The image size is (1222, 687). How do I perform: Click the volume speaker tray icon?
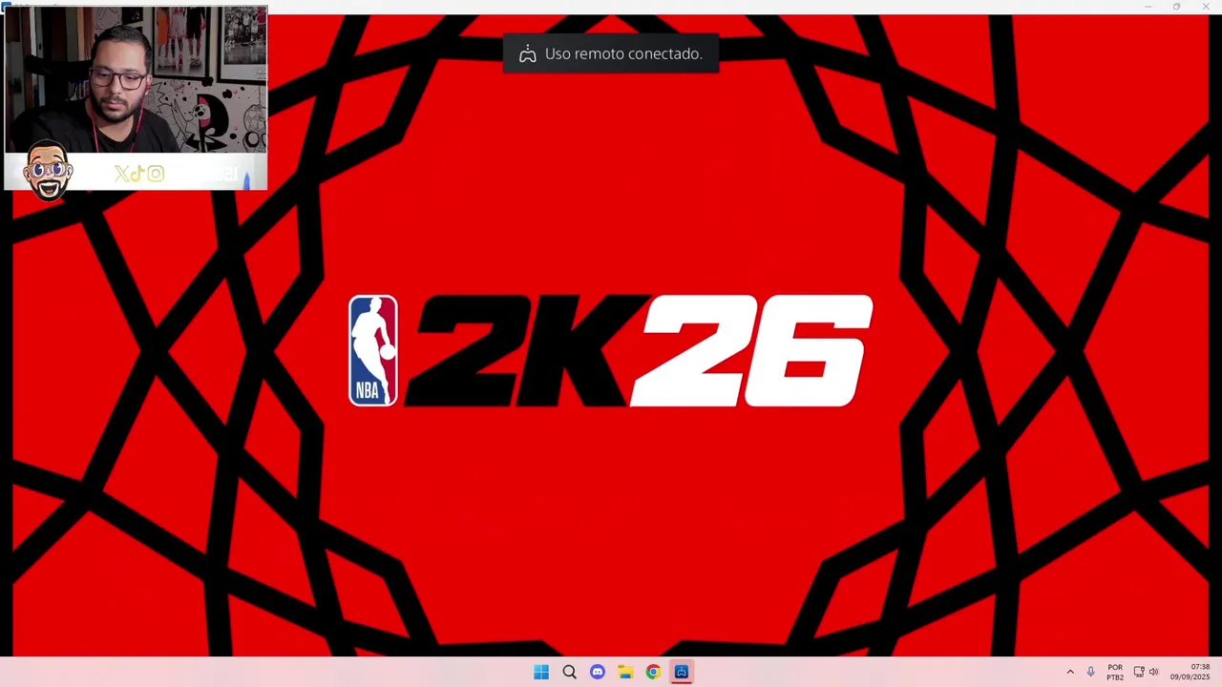tap(1153, 672)
